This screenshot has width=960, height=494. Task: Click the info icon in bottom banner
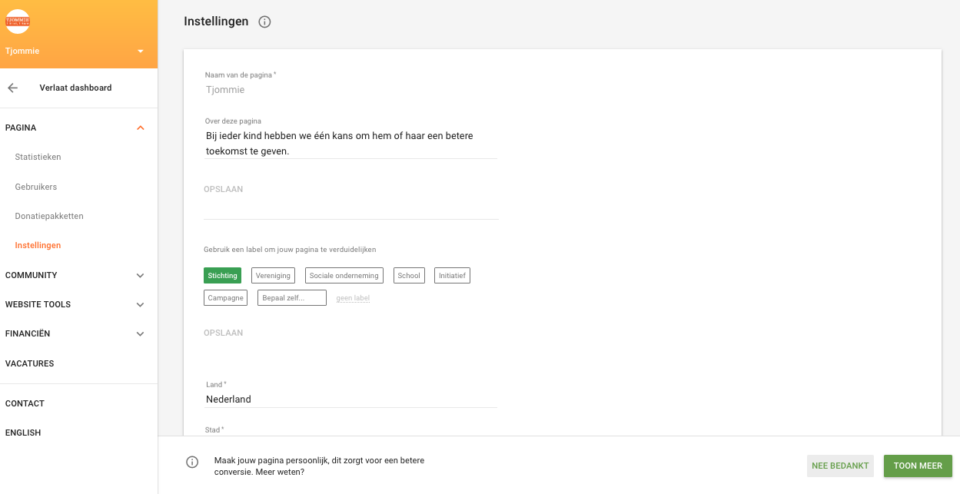[x=192, y=462]
